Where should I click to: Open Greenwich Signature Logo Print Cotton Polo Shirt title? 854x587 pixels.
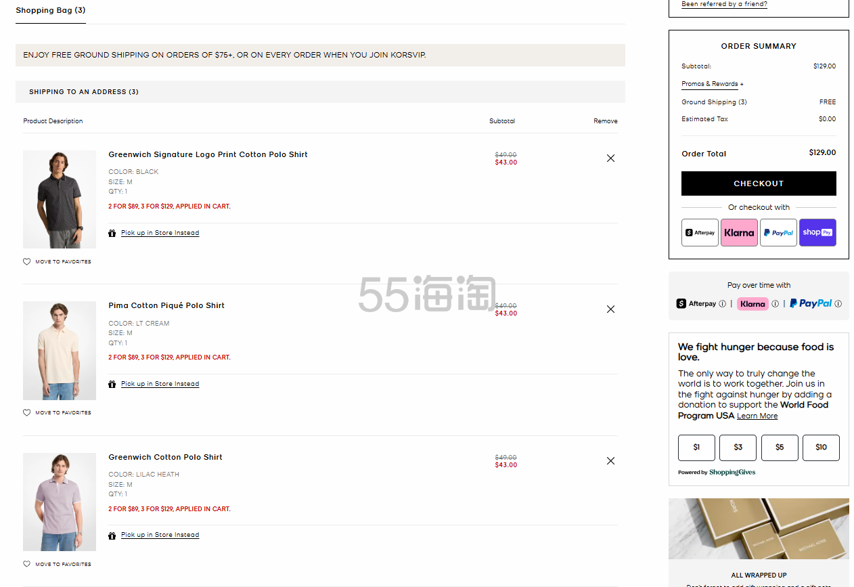208,154
